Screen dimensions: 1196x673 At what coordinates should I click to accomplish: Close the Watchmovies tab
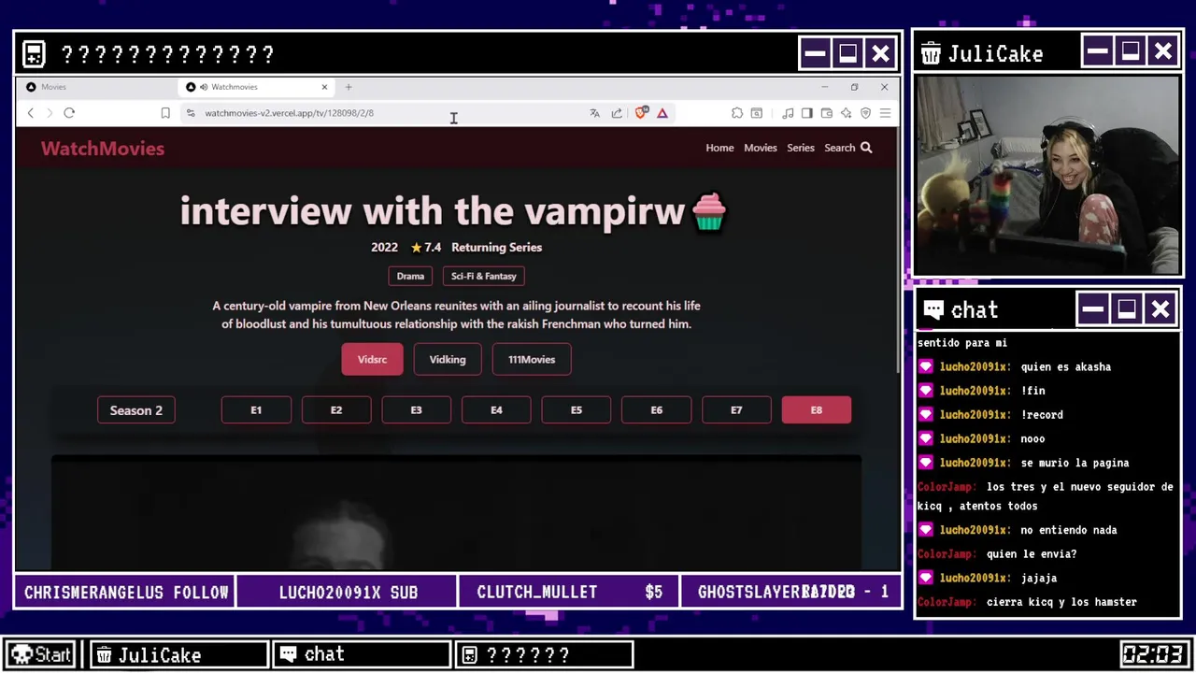[x=325, y=87]
